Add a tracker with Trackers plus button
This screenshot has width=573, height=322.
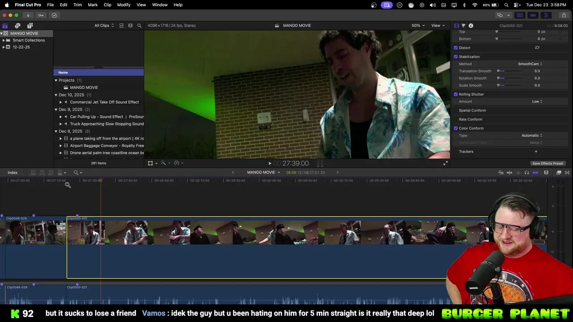coord(536,152)
